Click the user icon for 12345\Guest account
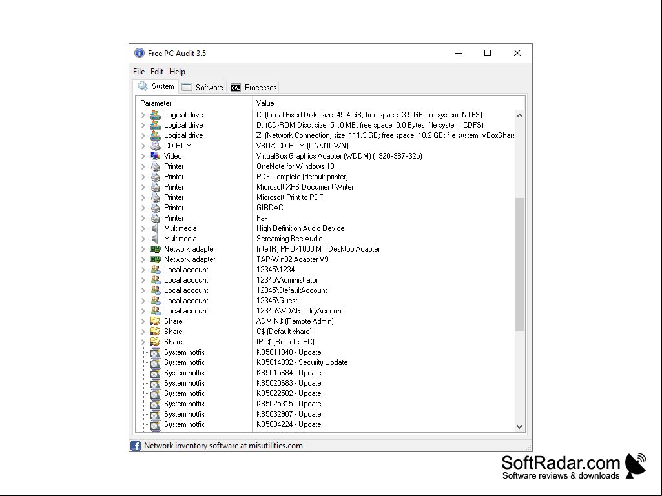The height and width of the screenshot is (496, 662). pyautogui.click(x=156, y=301)
